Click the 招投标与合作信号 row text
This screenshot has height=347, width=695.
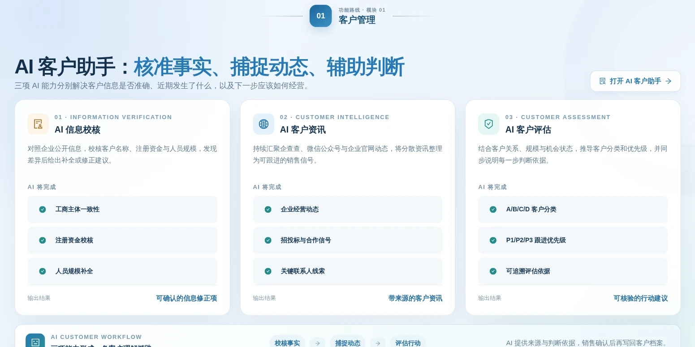pyautogui.click(x=306, y=240)
